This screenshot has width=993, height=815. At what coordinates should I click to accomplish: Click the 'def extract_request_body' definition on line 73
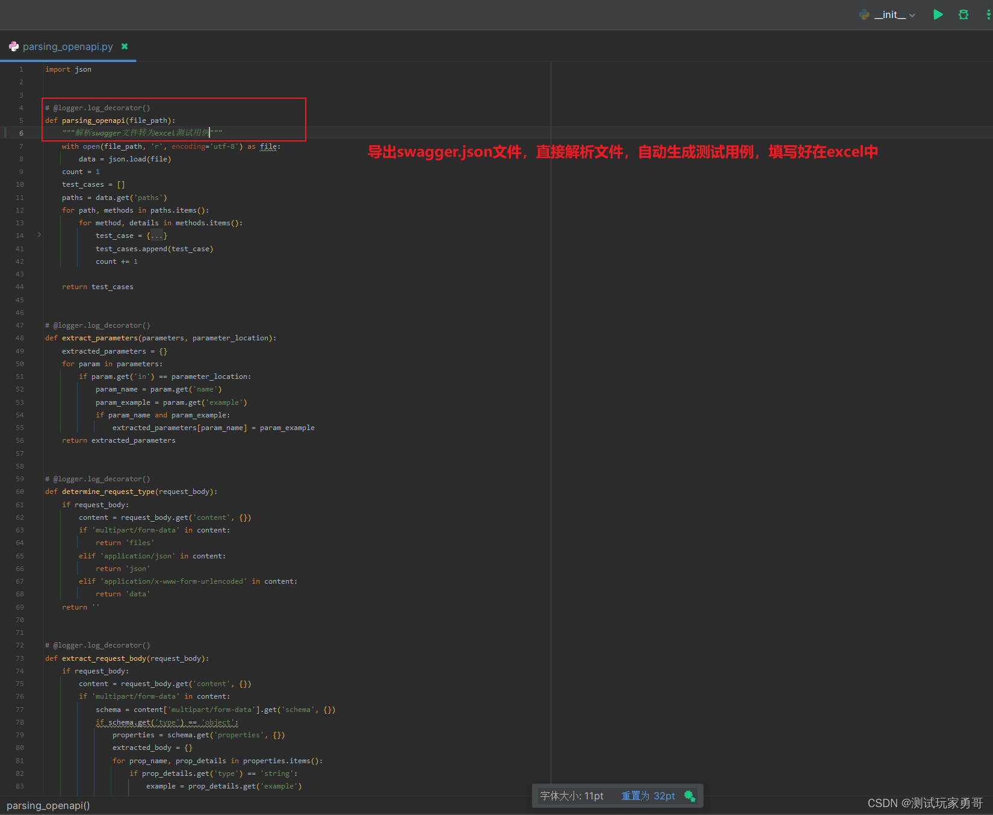127,658
